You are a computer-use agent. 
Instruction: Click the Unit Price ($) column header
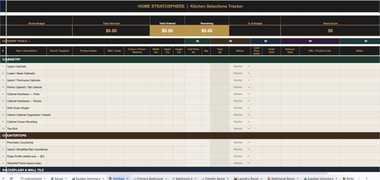pyautogui.click(x=193, y=51)
